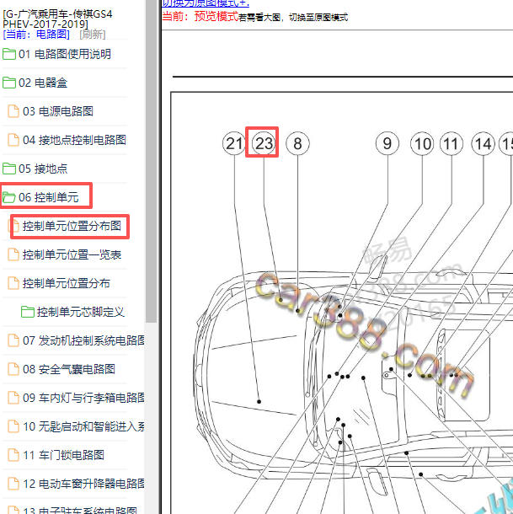The height and width of the screenshot is (514, 513).
Task: Click document icon beside 11 车门锁电路图
Action: click(x=13, y=455)
